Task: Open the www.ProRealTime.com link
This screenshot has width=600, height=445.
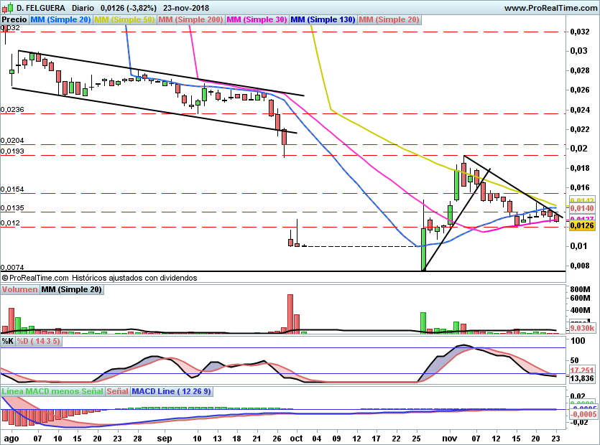Action: pyautogui.click(x=550, y=8)
